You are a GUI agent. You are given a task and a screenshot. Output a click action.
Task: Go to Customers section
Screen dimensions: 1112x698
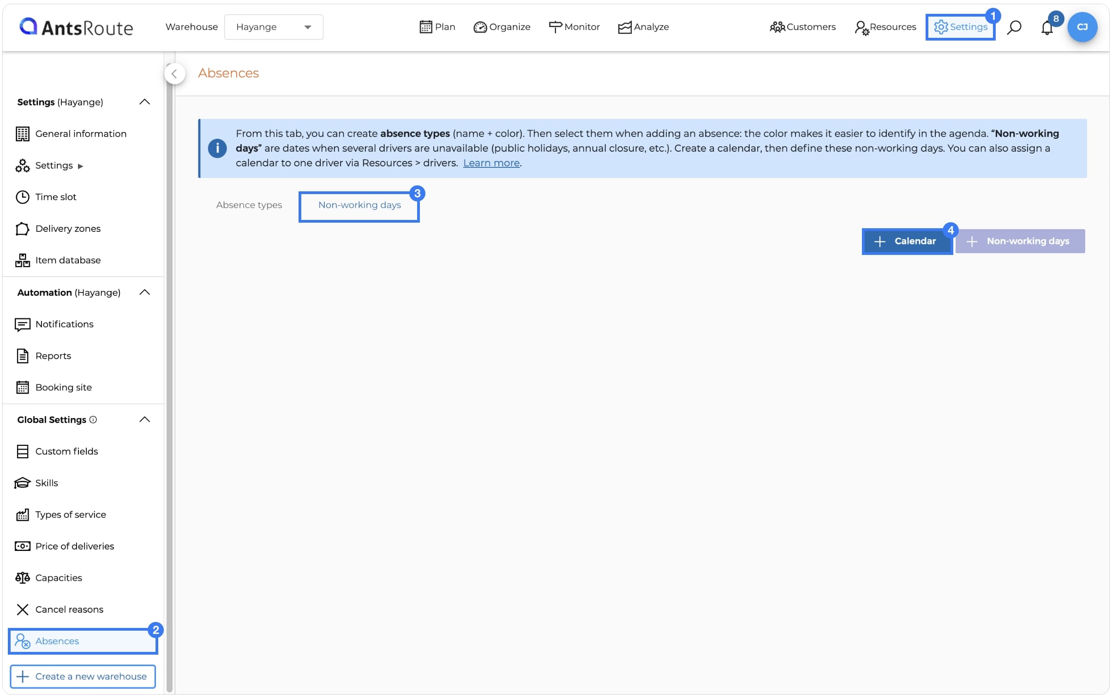pyautogui.click(x=802, y=27)
